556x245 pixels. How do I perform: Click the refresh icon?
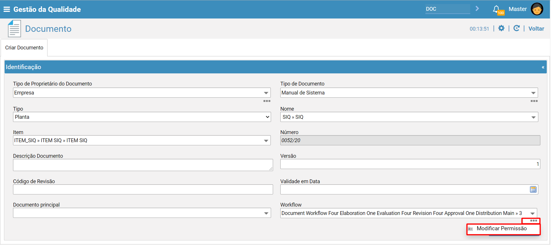click(516, 28)
